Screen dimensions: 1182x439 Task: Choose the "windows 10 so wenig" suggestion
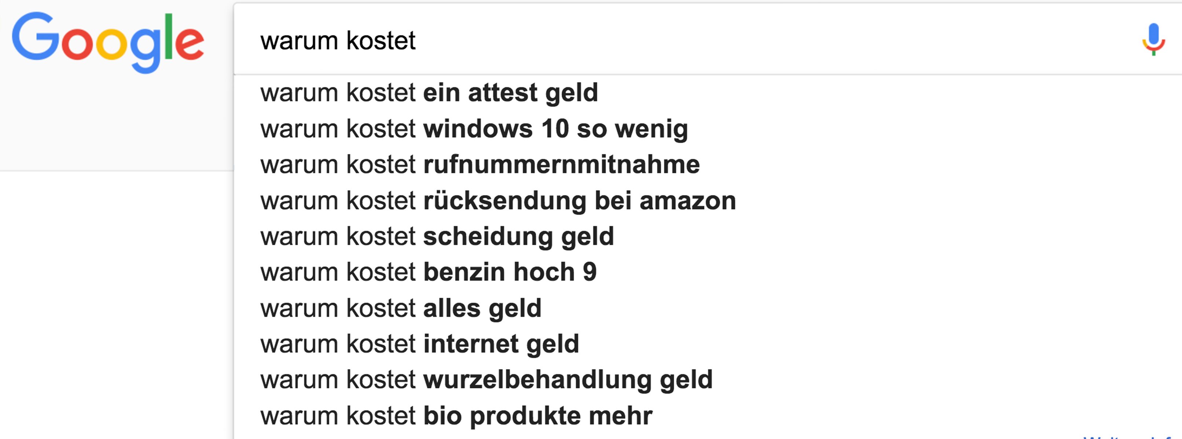pyautogui.click(x=474, y=129)
